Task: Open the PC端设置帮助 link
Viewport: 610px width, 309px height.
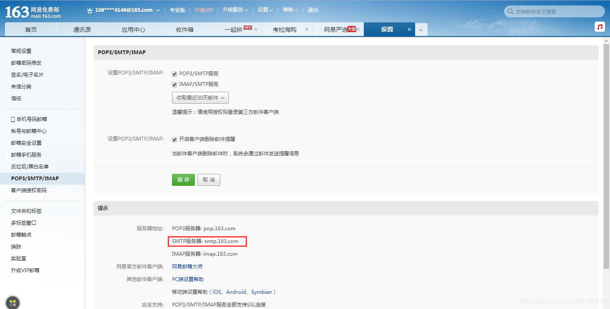Action: (x=188, y=279)
